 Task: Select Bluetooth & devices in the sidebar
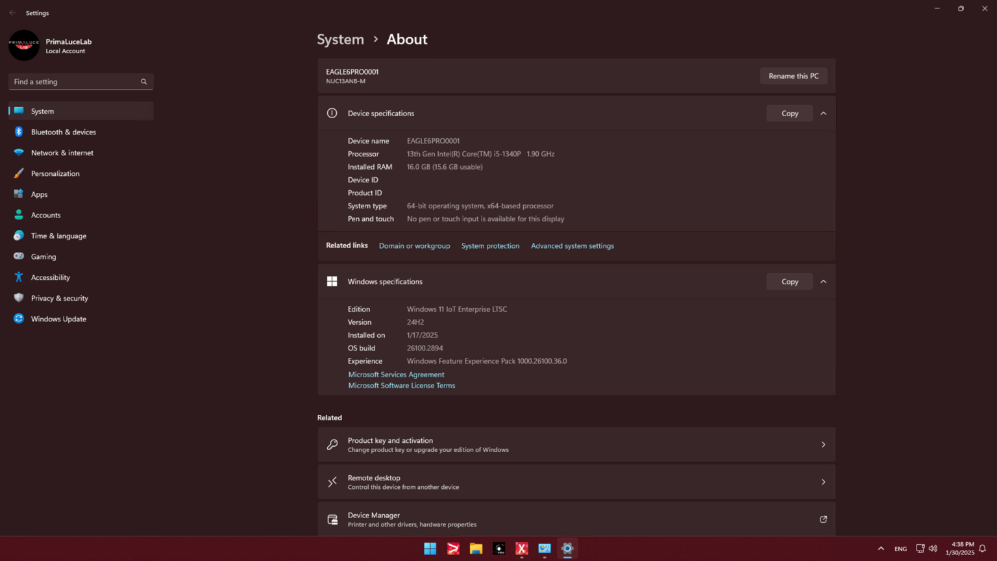64,132
